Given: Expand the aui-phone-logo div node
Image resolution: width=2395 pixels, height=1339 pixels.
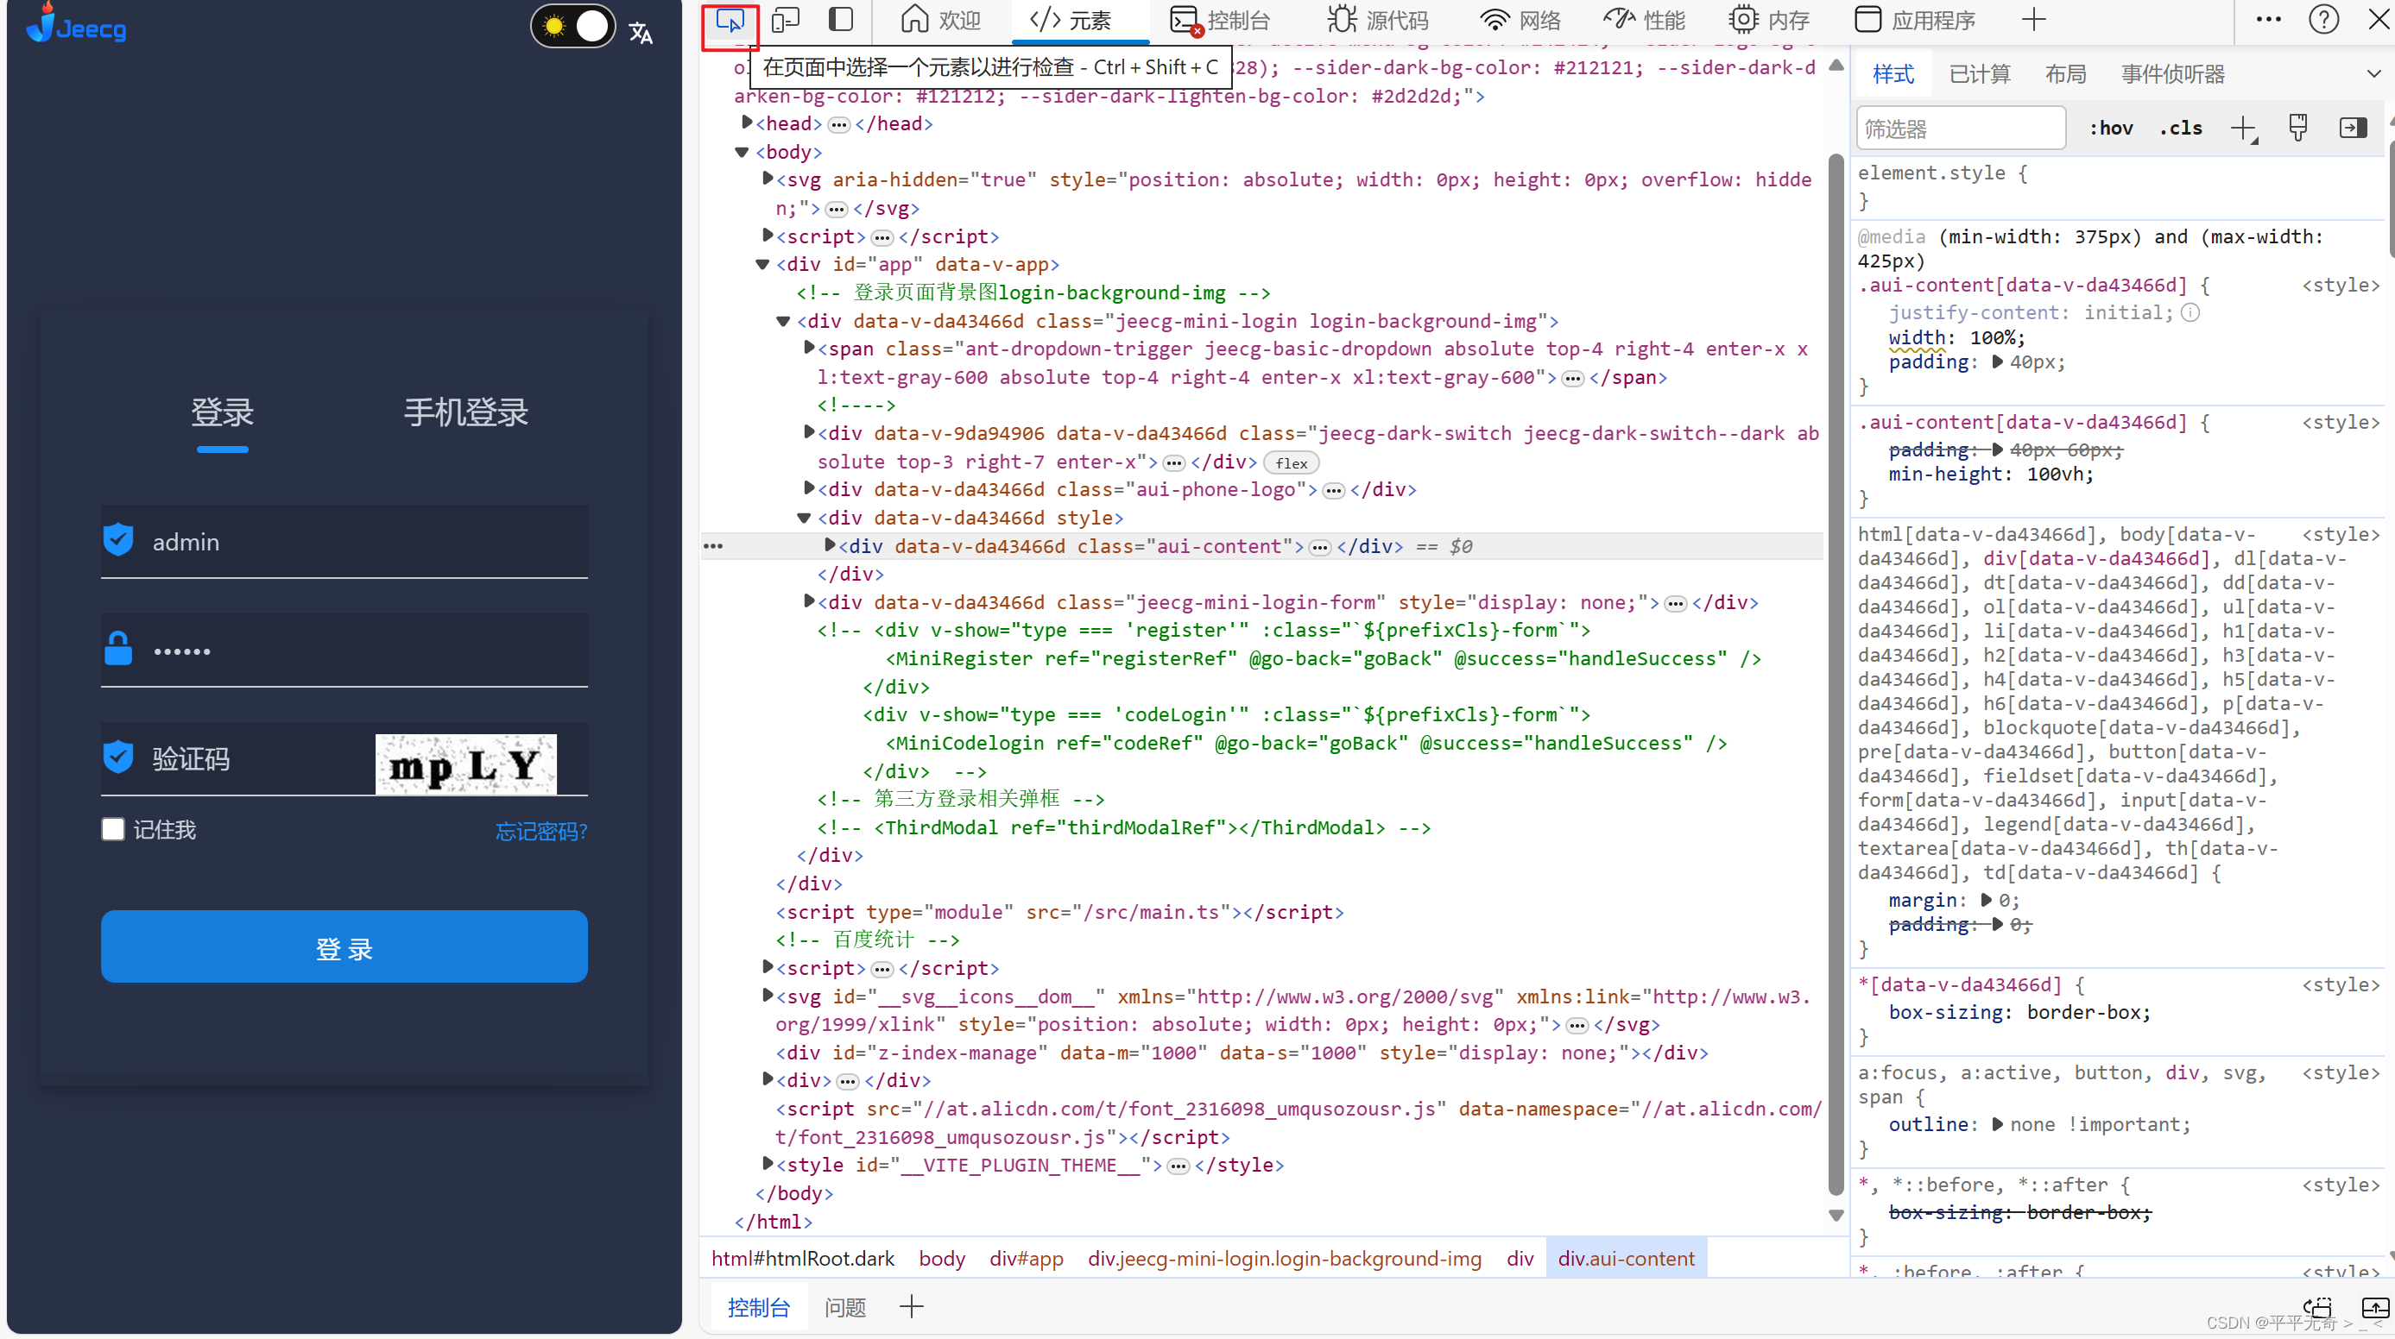Looking at the screenshot, I should click(809, 487).
